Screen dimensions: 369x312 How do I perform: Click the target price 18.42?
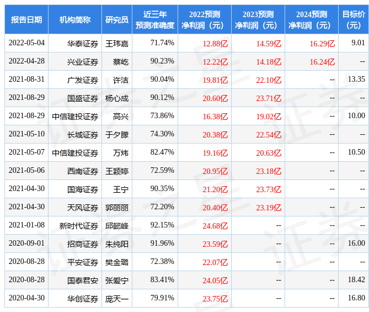coord(356,280)
